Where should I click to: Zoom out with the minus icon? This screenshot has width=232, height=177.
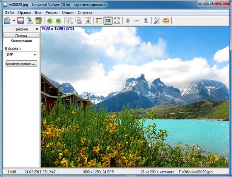[137, 21]
